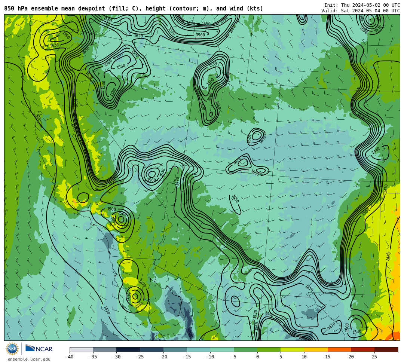Pick the 15 to 20 orange color bar segment

339,349
